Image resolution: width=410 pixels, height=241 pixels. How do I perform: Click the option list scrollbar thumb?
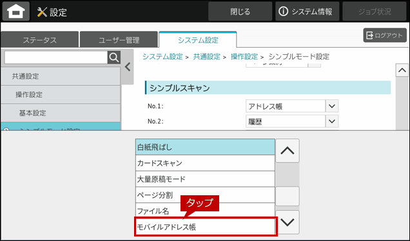click(288, 196)
